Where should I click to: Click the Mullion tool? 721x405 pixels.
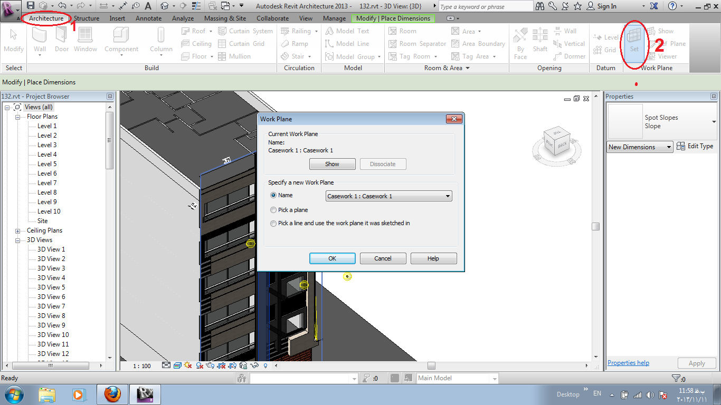pyautogui.click(x=234, y=56)
